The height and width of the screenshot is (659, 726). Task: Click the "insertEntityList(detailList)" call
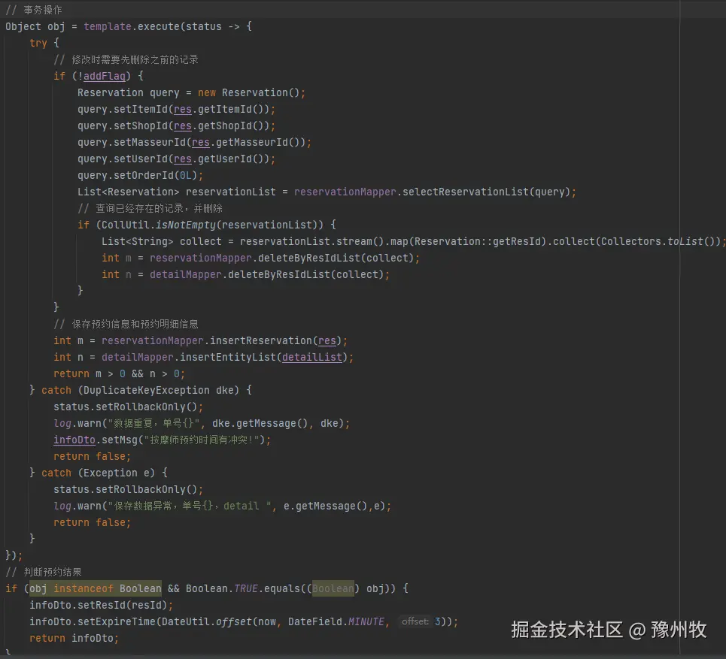pyautogui.click(x=263, y=358)
